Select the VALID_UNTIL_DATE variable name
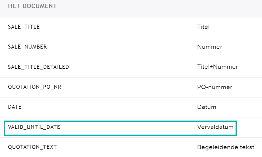Image resolution: width=262 pixels, height=157 pixels. (x=34, y=127)
